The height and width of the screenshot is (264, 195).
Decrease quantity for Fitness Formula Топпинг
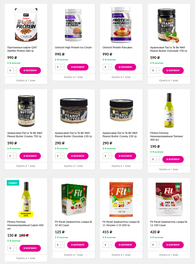click(158, 161)
